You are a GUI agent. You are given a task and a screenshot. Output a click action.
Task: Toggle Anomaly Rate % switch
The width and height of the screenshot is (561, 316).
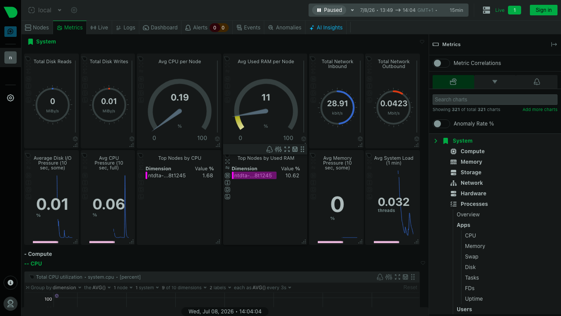point(441,124)
